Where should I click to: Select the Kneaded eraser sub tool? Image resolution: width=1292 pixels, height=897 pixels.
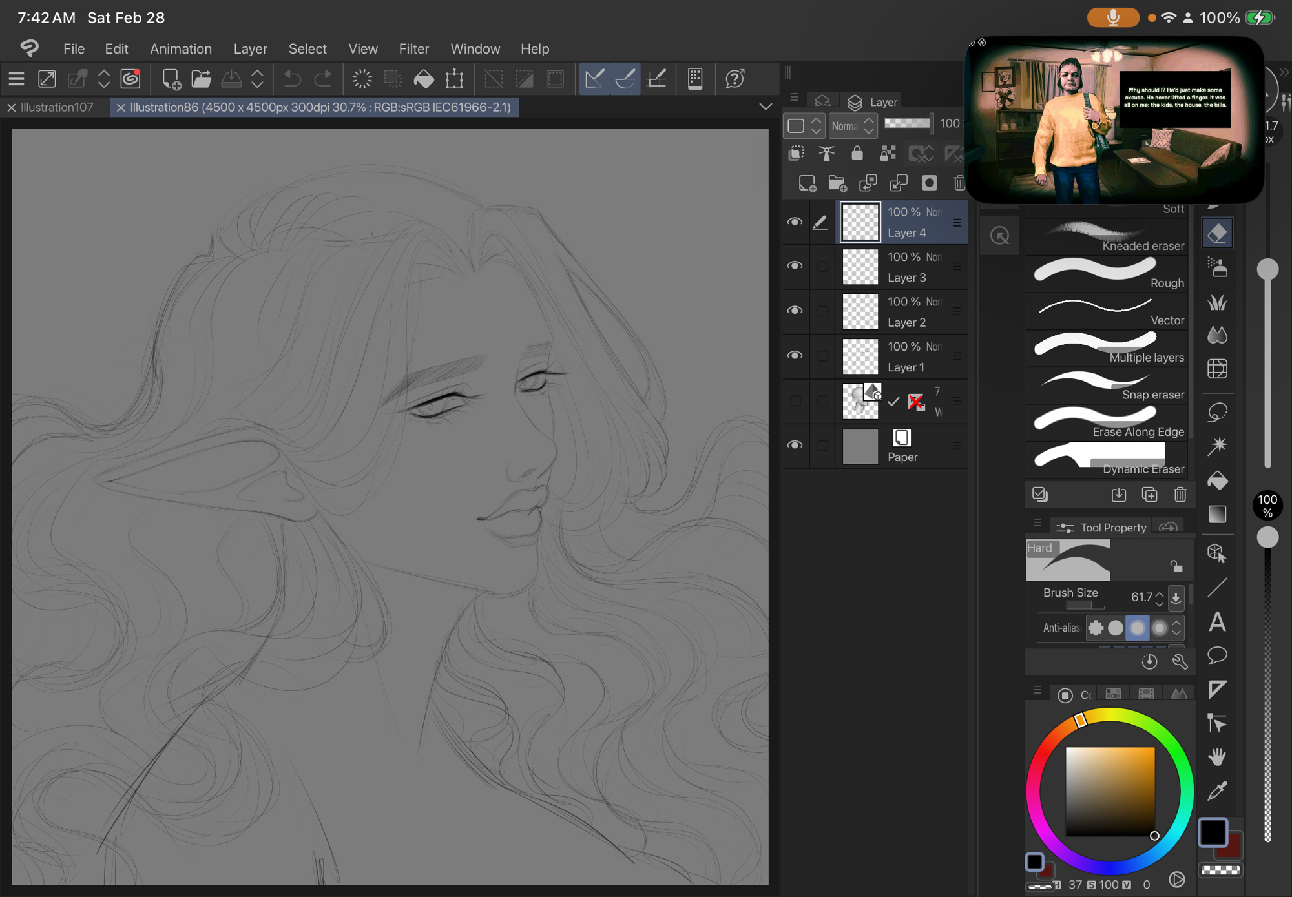coord(1106,236)
